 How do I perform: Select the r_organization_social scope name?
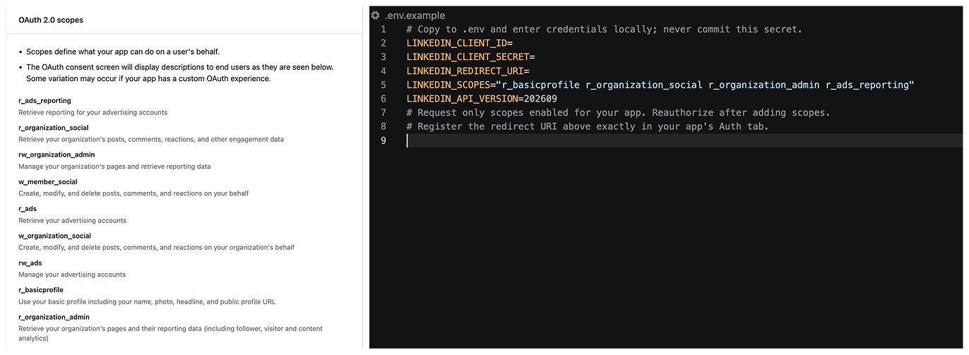54,128
